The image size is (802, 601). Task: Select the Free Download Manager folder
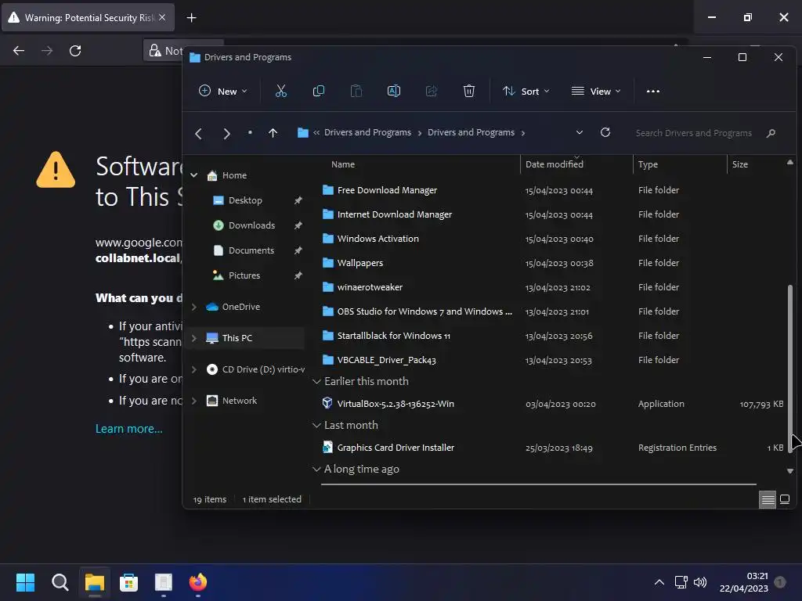tap(387, 190)
